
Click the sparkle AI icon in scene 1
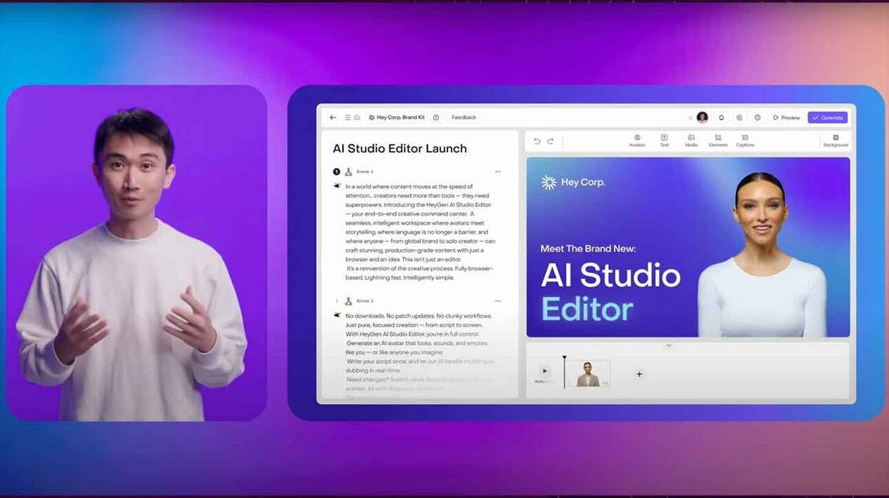[x=337, y=186]
